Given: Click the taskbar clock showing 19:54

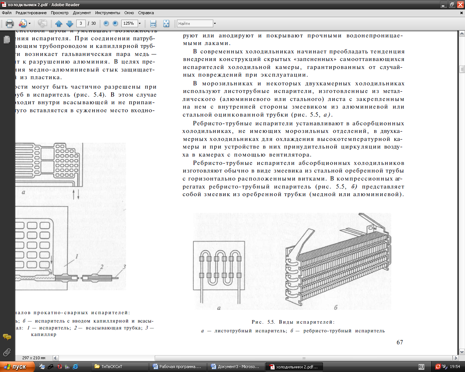Looking at the screenshot, I should 455,367.
